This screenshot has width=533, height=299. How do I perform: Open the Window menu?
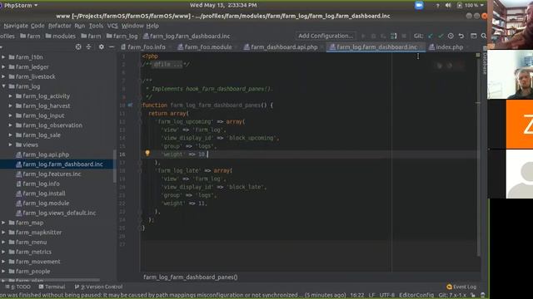[x=132, y=26]
